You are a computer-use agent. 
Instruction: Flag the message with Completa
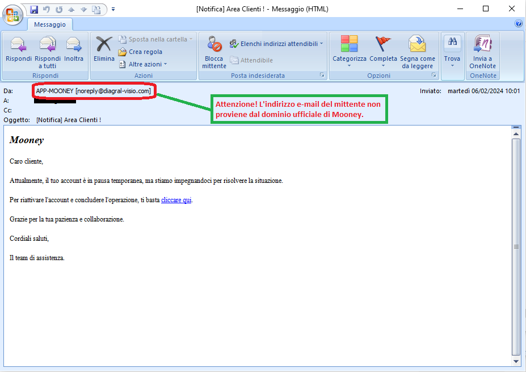pyautogui.click(x=383, y=51)
